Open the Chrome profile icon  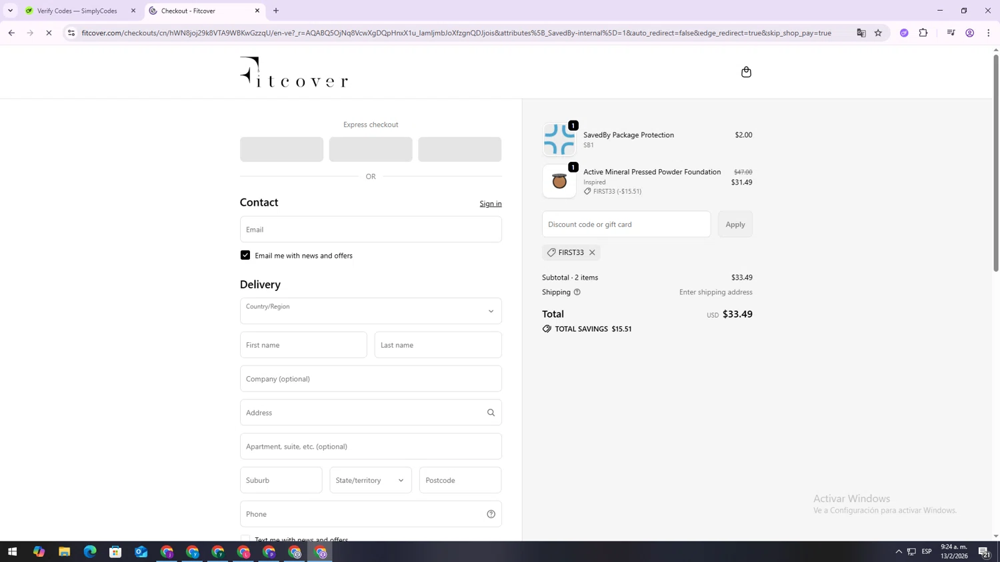970,33
